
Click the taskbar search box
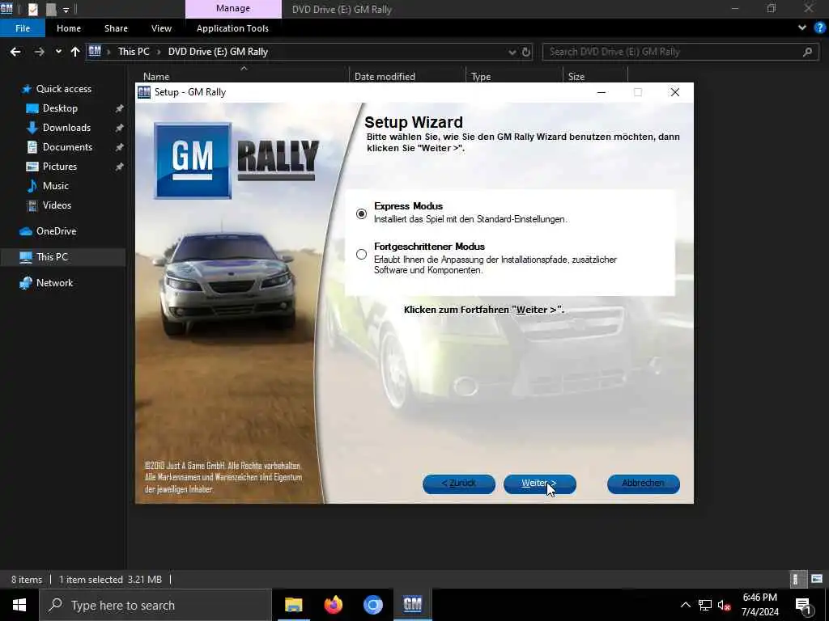click(155, 605)
